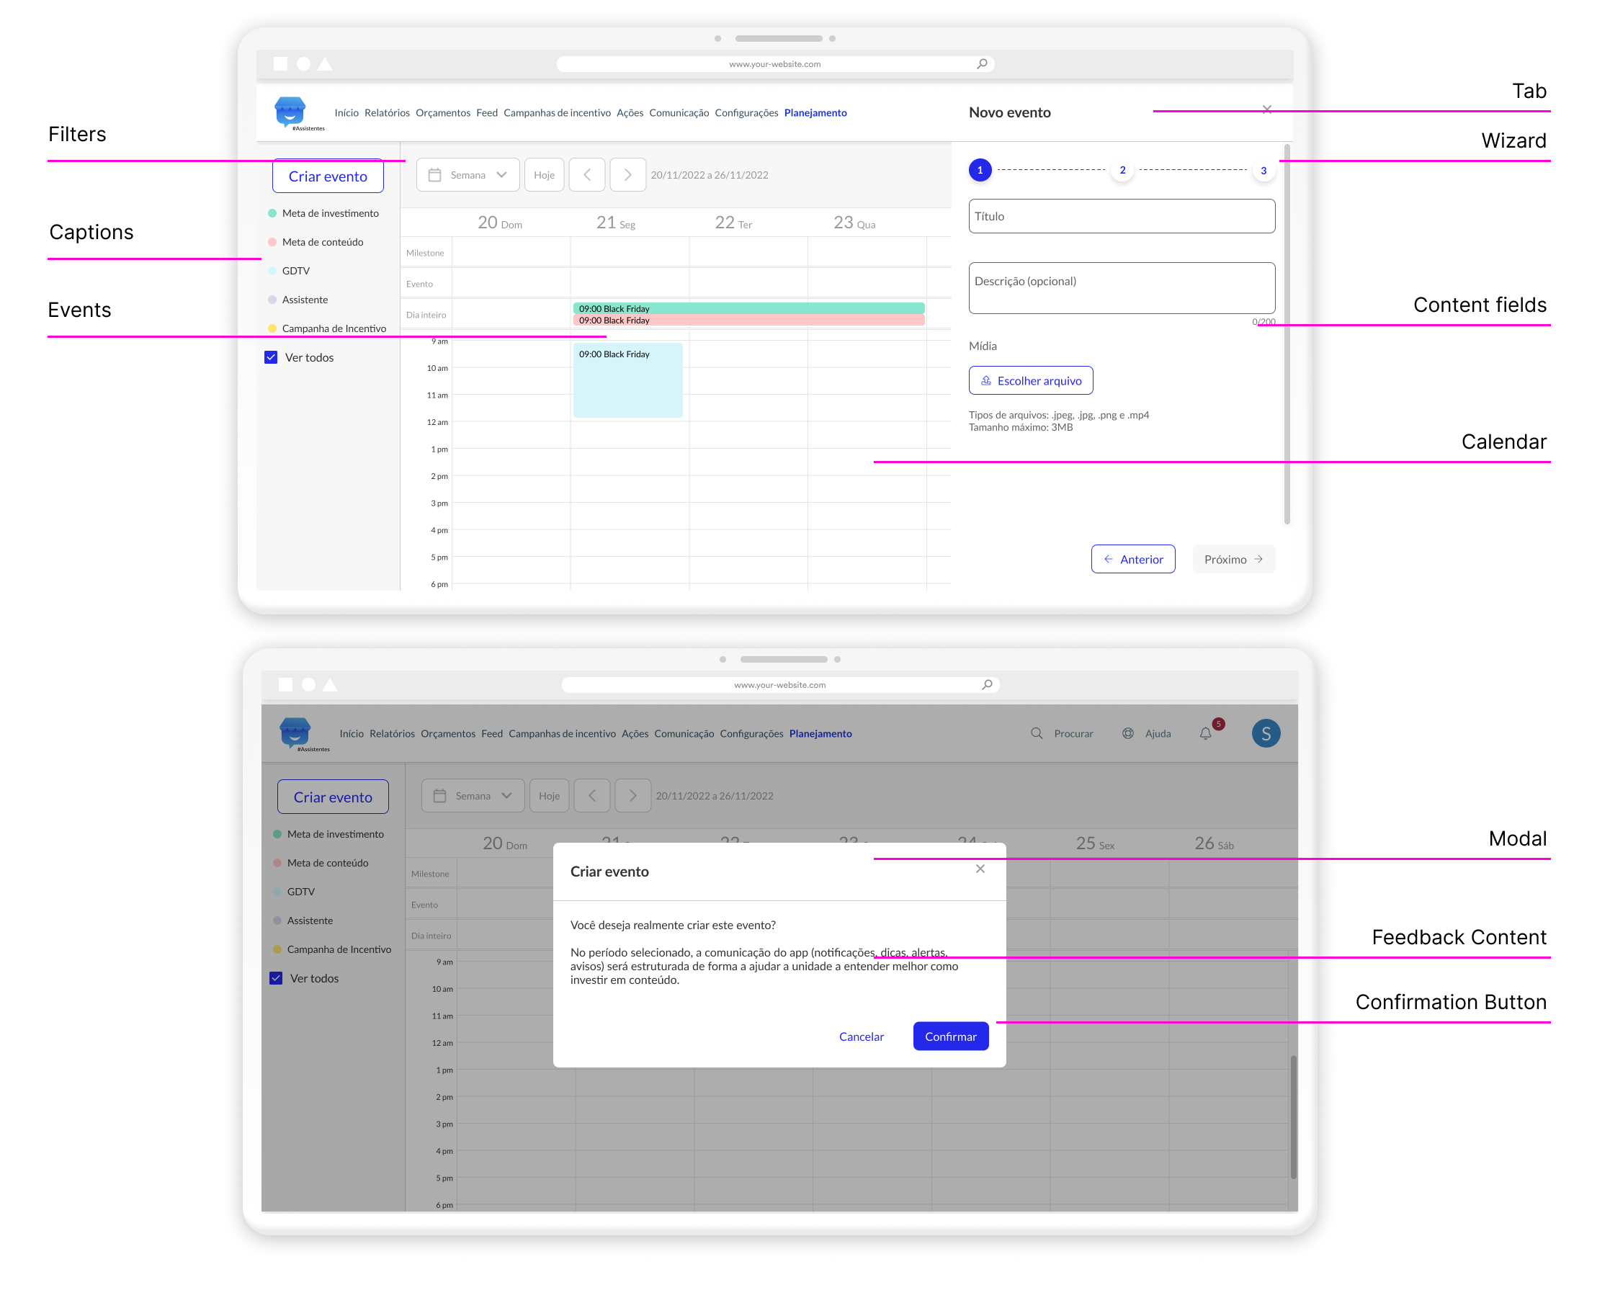Viewport: 1610px width, 1290px height.
Task: Toggle the Ver todos checkbox in bottom screen
Action: (277, 979)
